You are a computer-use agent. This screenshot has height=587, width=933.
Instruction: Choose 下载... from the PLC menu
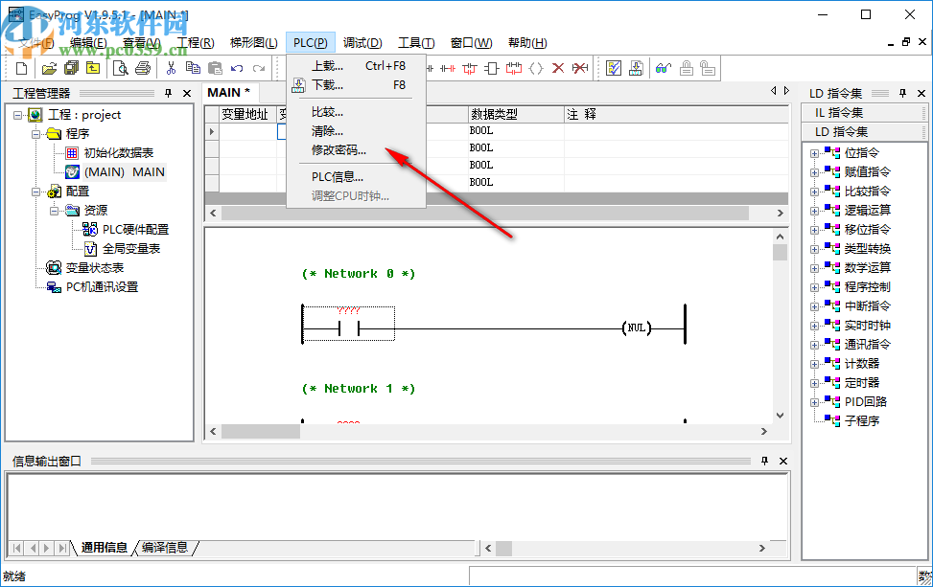tap(356, 85)
